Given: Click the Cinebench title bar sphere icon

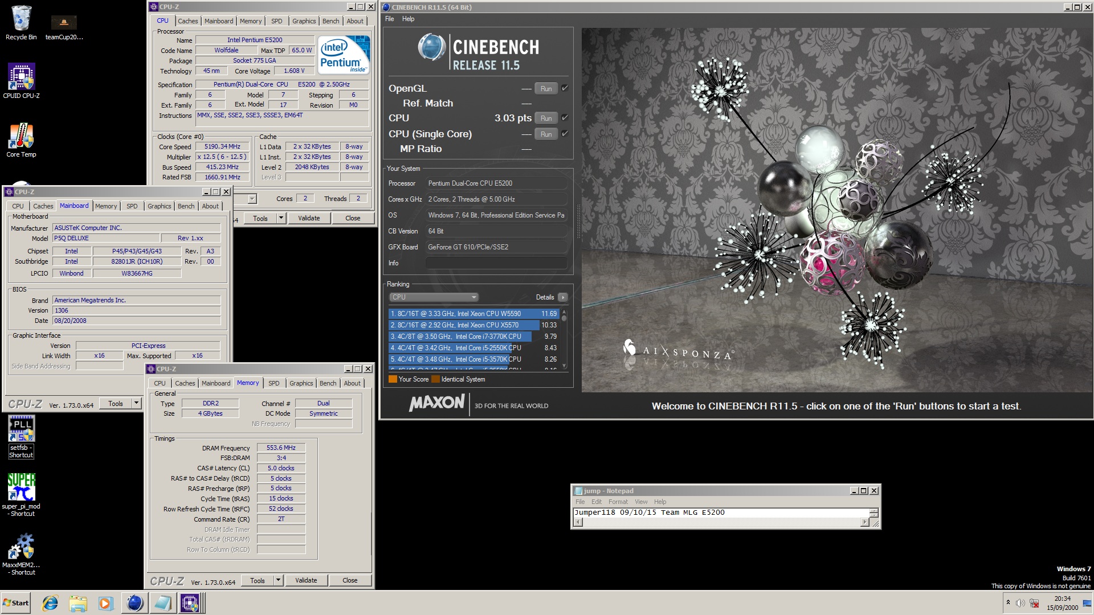Looking at the screenshot, I should [386, 7].
